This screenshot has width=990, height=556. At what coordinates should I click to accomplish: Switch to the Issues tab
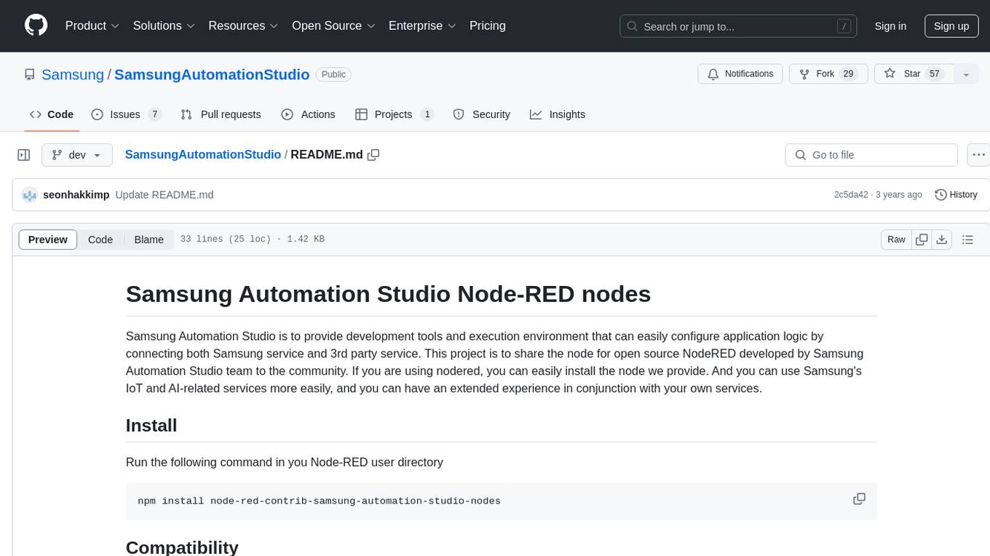[x=126, y=114]
